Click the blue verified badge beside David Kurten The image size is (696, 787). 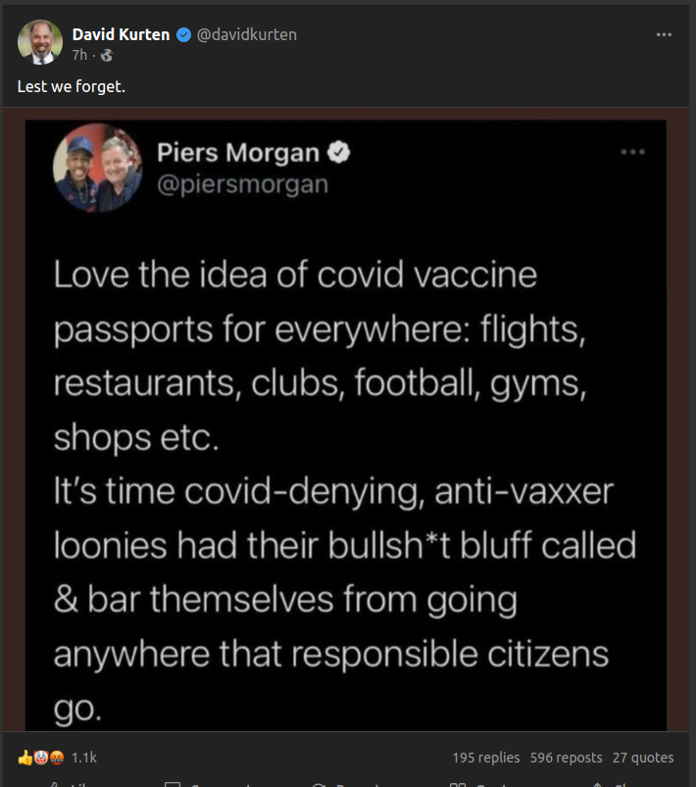point(183,35)
